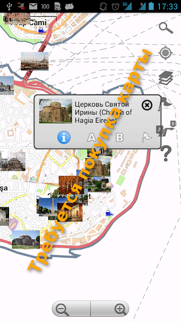Tap the mail notification icon in status bar
Image resolution: width=181 pixels, height=322 pixels.
click(33, 7)
